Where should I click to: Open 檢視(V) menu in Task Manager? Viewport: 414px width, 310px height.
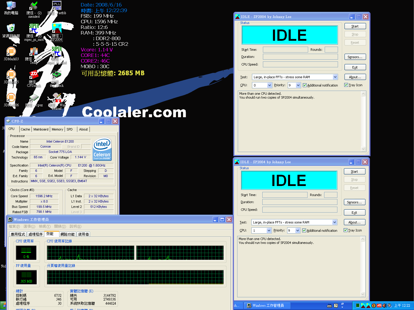click(45, 226)
